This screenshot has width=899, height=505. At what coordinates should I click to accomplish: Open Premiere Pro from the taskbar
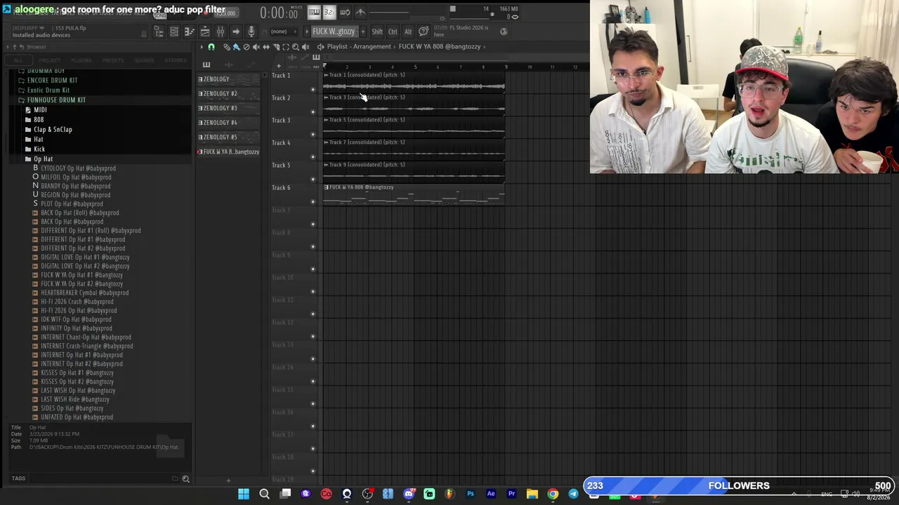(511, 494)
